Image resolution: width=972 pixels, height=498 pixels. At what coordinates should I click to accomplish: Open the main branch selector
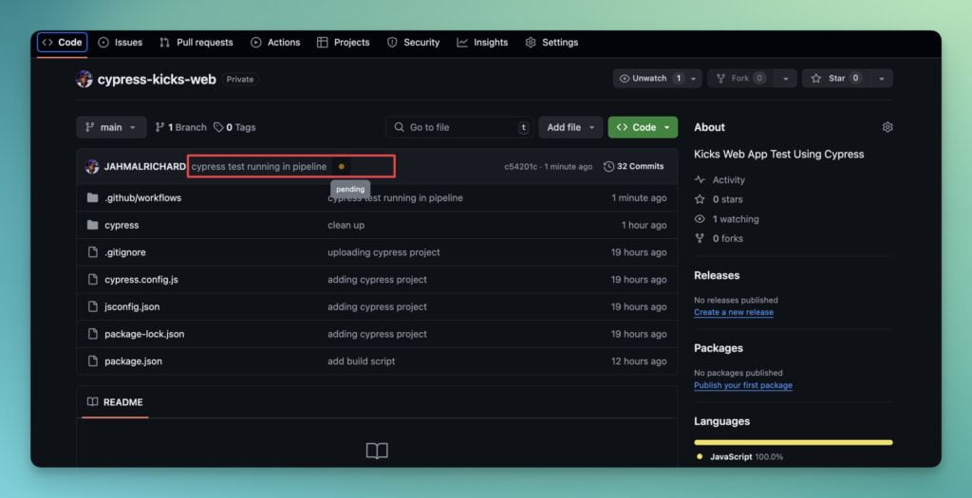pyautogui.click(x=112, y=127)
